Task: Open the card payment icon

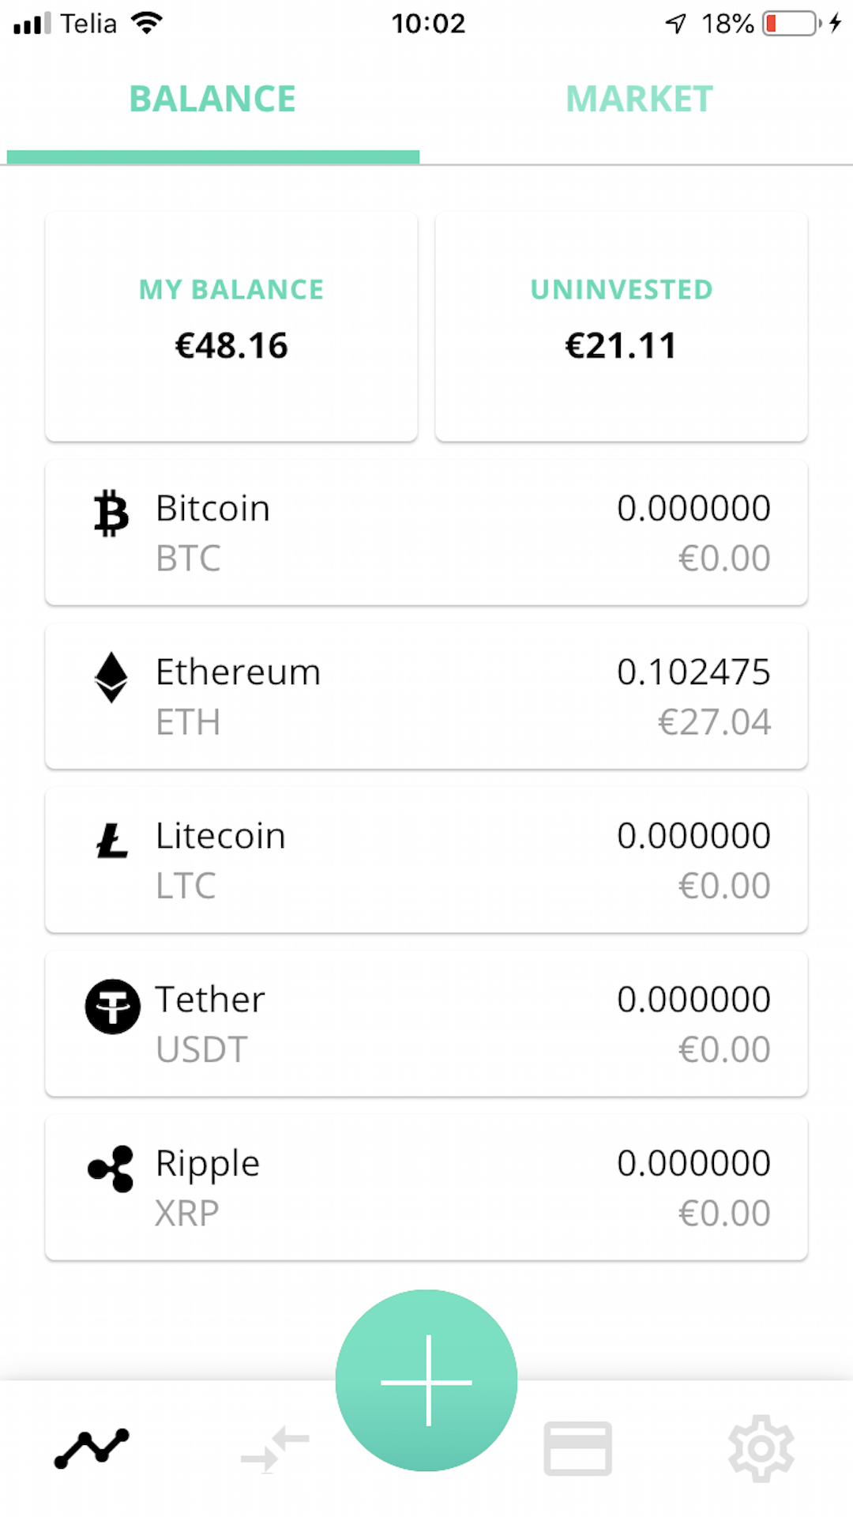Action: pos(577,1448)
